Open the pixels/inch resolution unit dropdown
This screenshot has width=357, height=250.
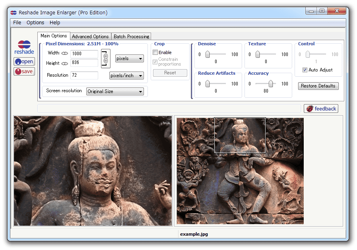126,76
